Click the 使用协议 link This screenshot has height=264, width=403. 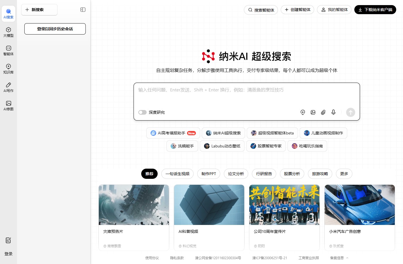[x=152, y=258]
